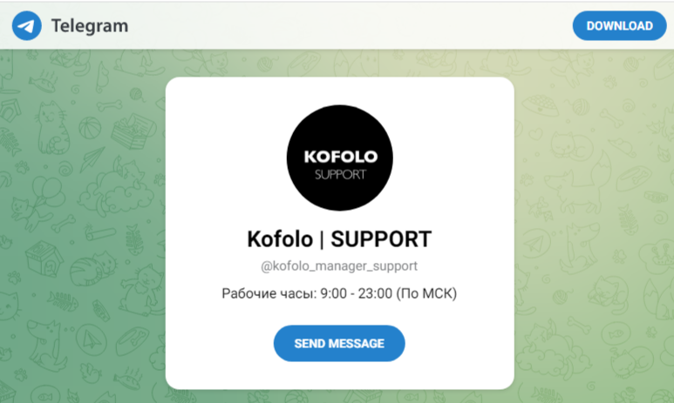
Task: Click the working hours description text
Action: (339, 293)
